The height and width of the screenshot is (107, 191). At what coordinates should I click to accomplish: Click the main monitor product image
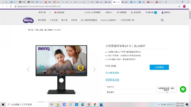tap(61, 69)
